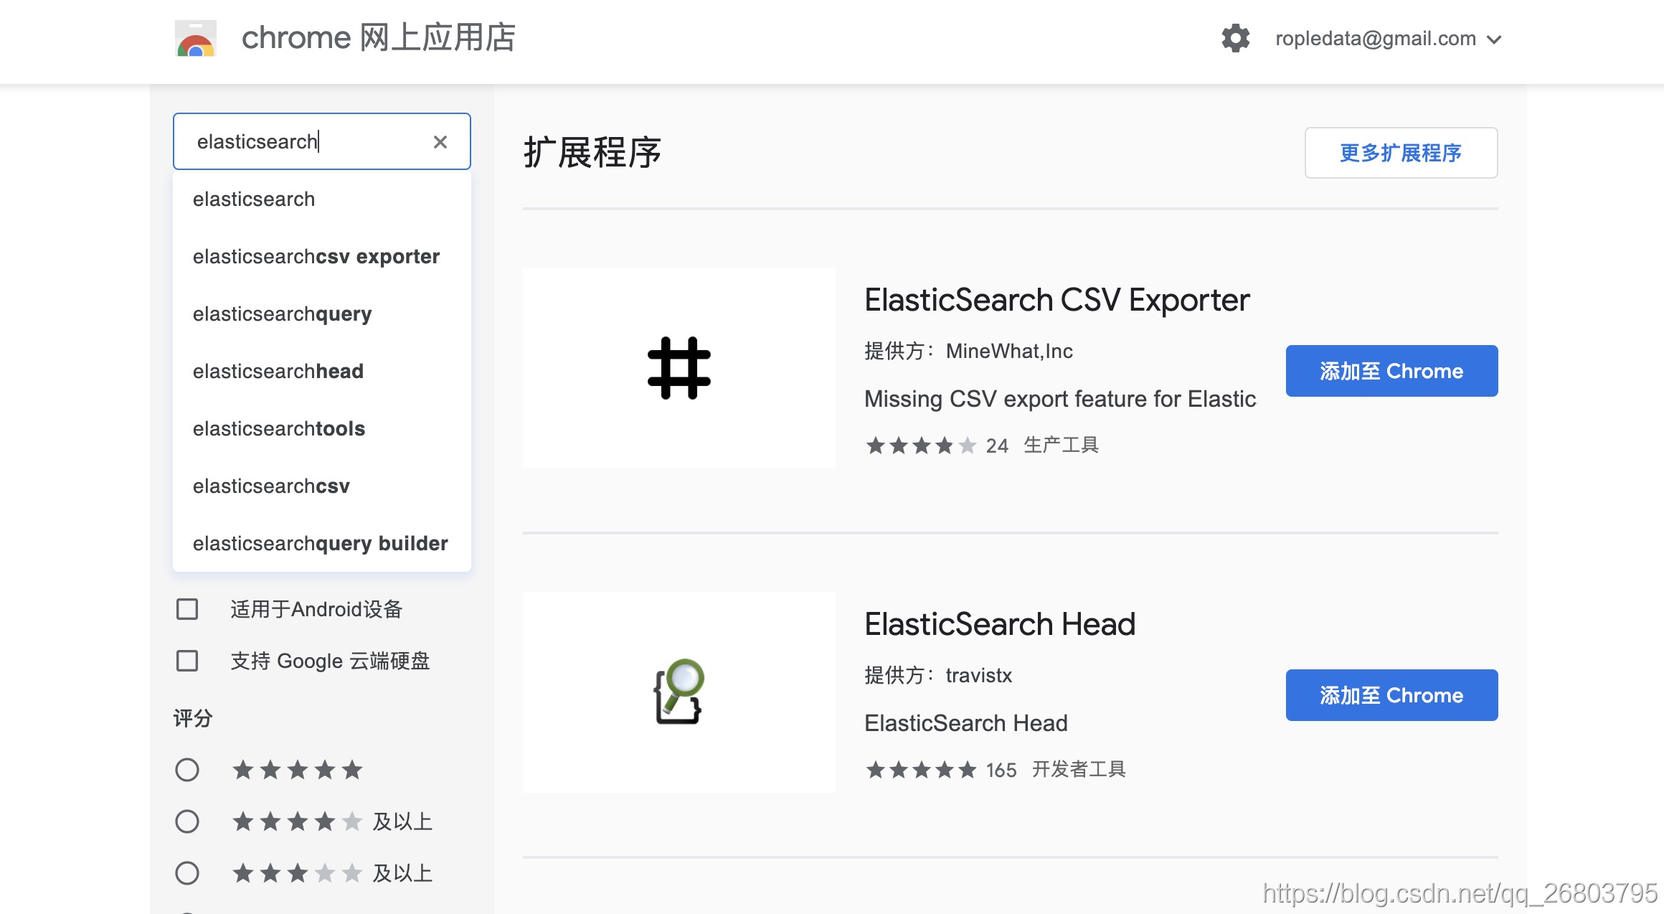Open the settings gear icon
The image size is (1664, 914).
tap(1235, 38)
